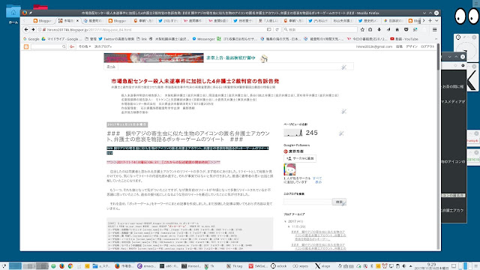This screenshot has width=480, height=270.
Task: Click the 次のブログ link in navbar
Action: point(103,46)
